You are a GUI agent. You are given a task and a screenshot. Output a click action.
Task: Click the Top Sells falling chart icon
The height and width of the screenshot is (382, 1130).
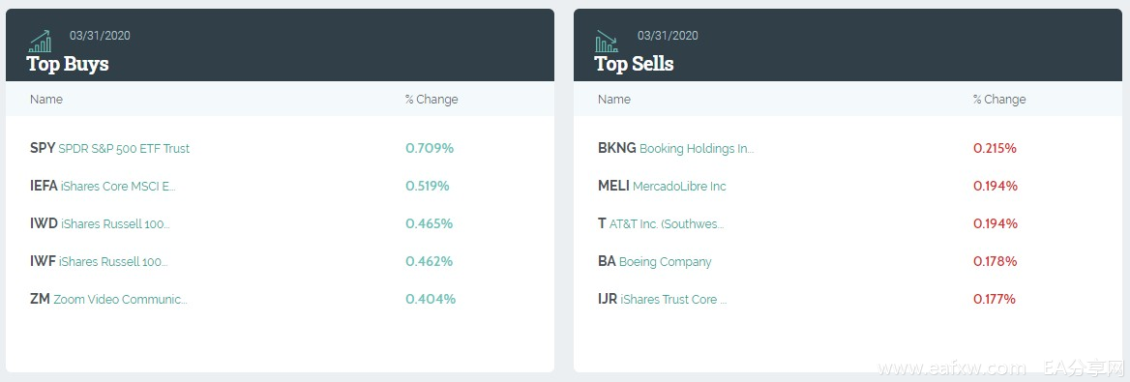pos(607,42)
